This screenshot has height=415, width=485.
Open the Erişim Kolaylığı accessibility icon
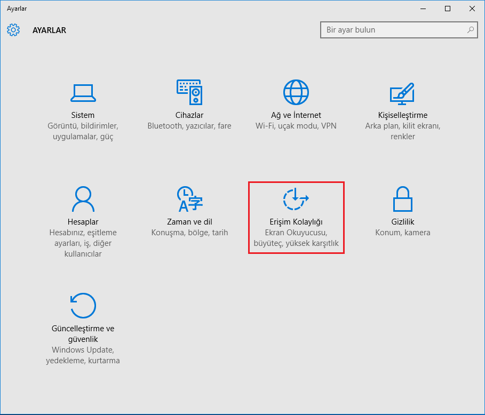(x=296, y=199)
